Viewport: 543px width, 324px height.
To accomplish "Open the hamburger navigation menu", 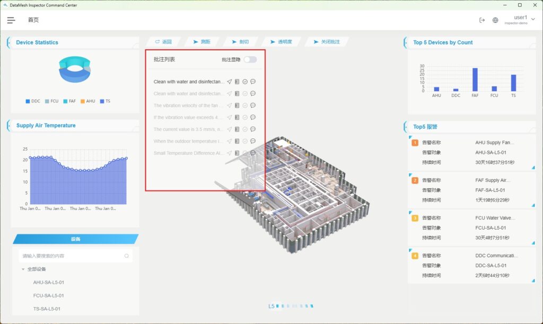I will (11, 20).
